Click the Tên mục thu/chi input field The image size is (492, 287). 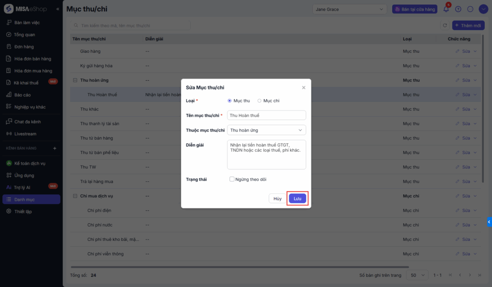point(266,115)
